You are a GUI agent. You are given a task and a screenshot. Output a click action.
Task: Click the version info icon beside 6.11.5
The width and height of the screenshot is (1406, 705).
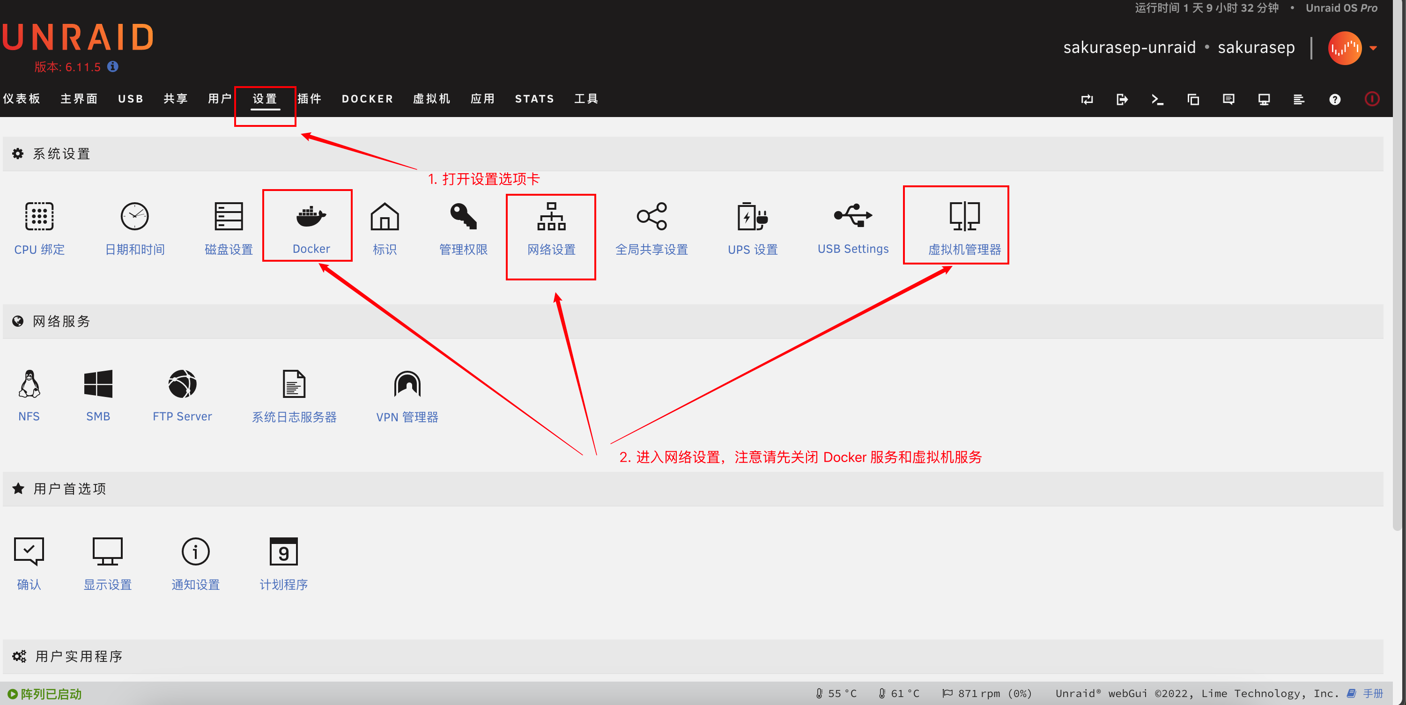tap(113, 66)
